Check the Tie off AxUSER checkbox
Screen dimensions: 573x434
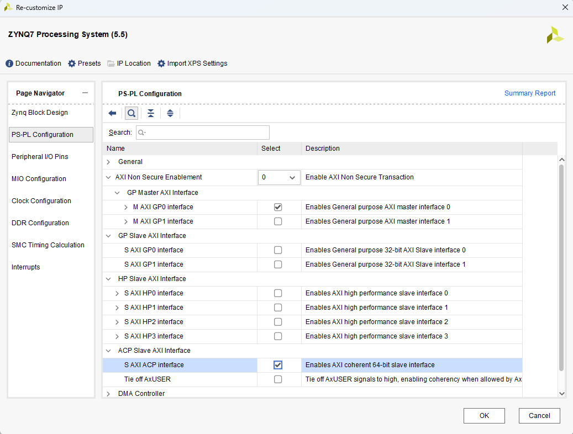click(278, 379)
